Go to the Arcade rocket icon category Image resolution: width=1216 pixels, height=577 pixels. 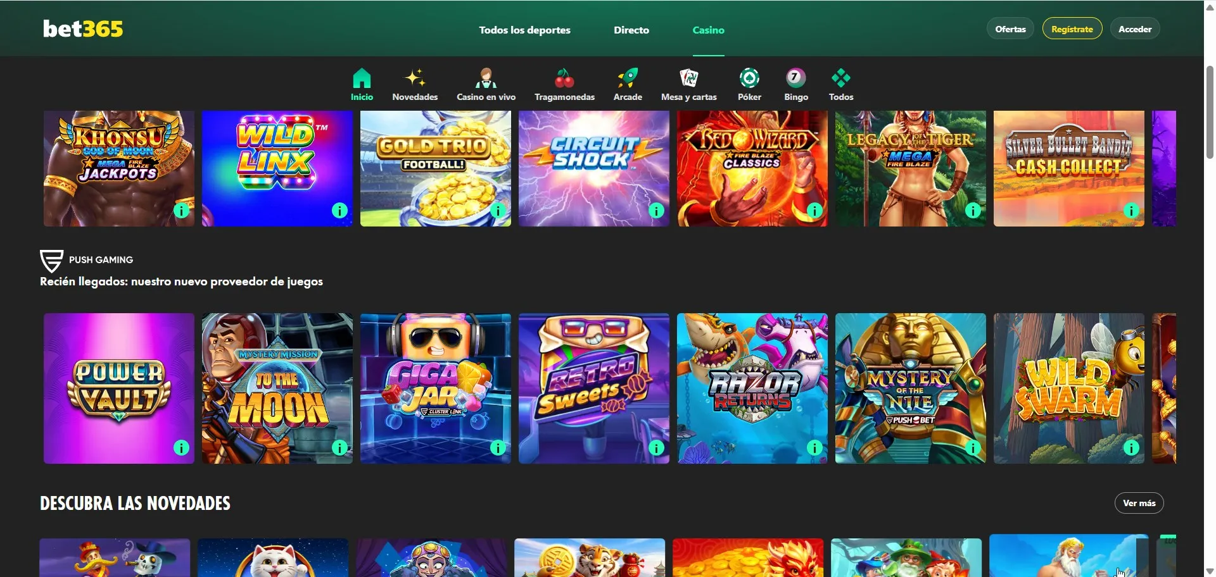(x=628, y=78)
